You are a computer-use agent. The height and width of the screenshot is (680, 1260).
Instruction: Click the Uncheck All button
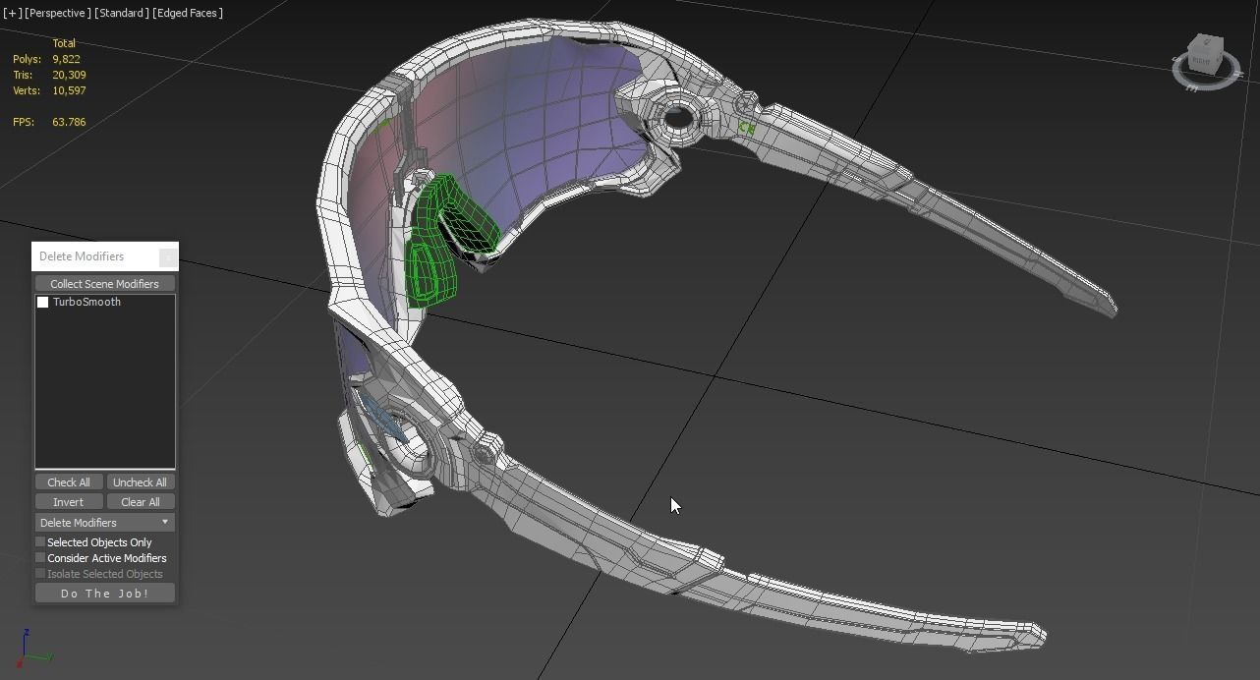(x=140, y=482)
